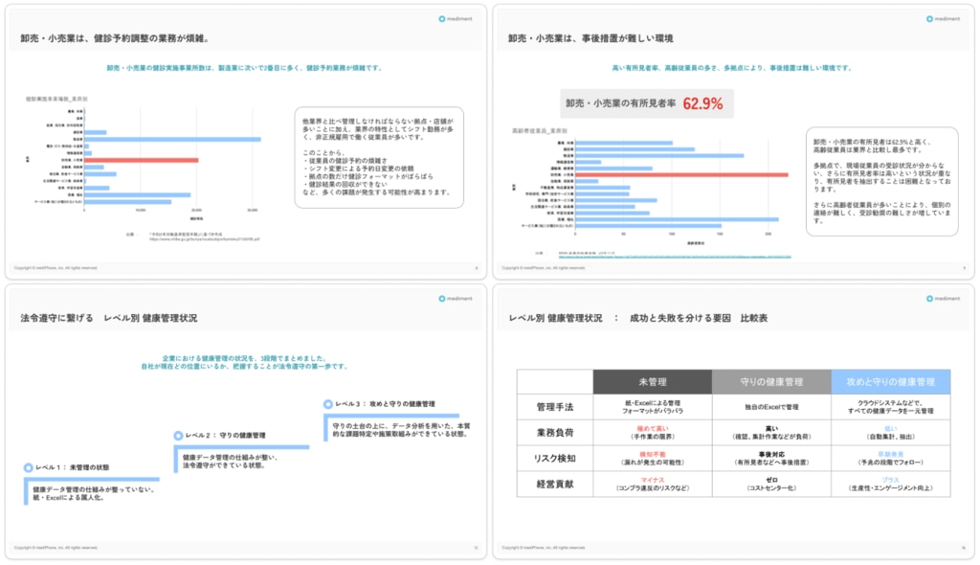The width and height of the screenshot is (980, 565).
Task: Open the mhlw.go.jp source URL under the first chart
Action: click(x=204, y=238)
